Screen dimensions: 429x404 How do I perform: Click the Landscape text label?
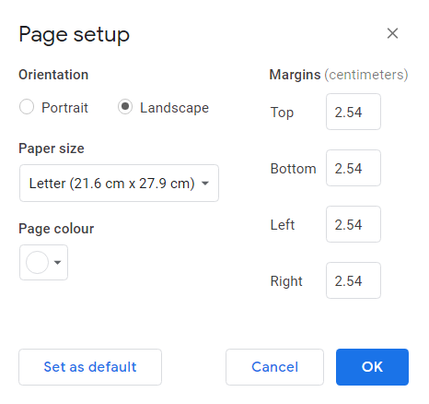(x=174, y=108)
